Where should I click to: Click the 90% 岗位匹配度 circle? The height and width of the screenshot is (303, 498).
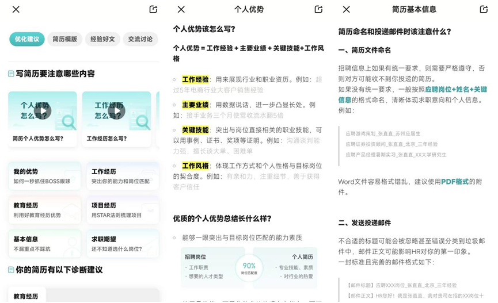click(249, 268)
